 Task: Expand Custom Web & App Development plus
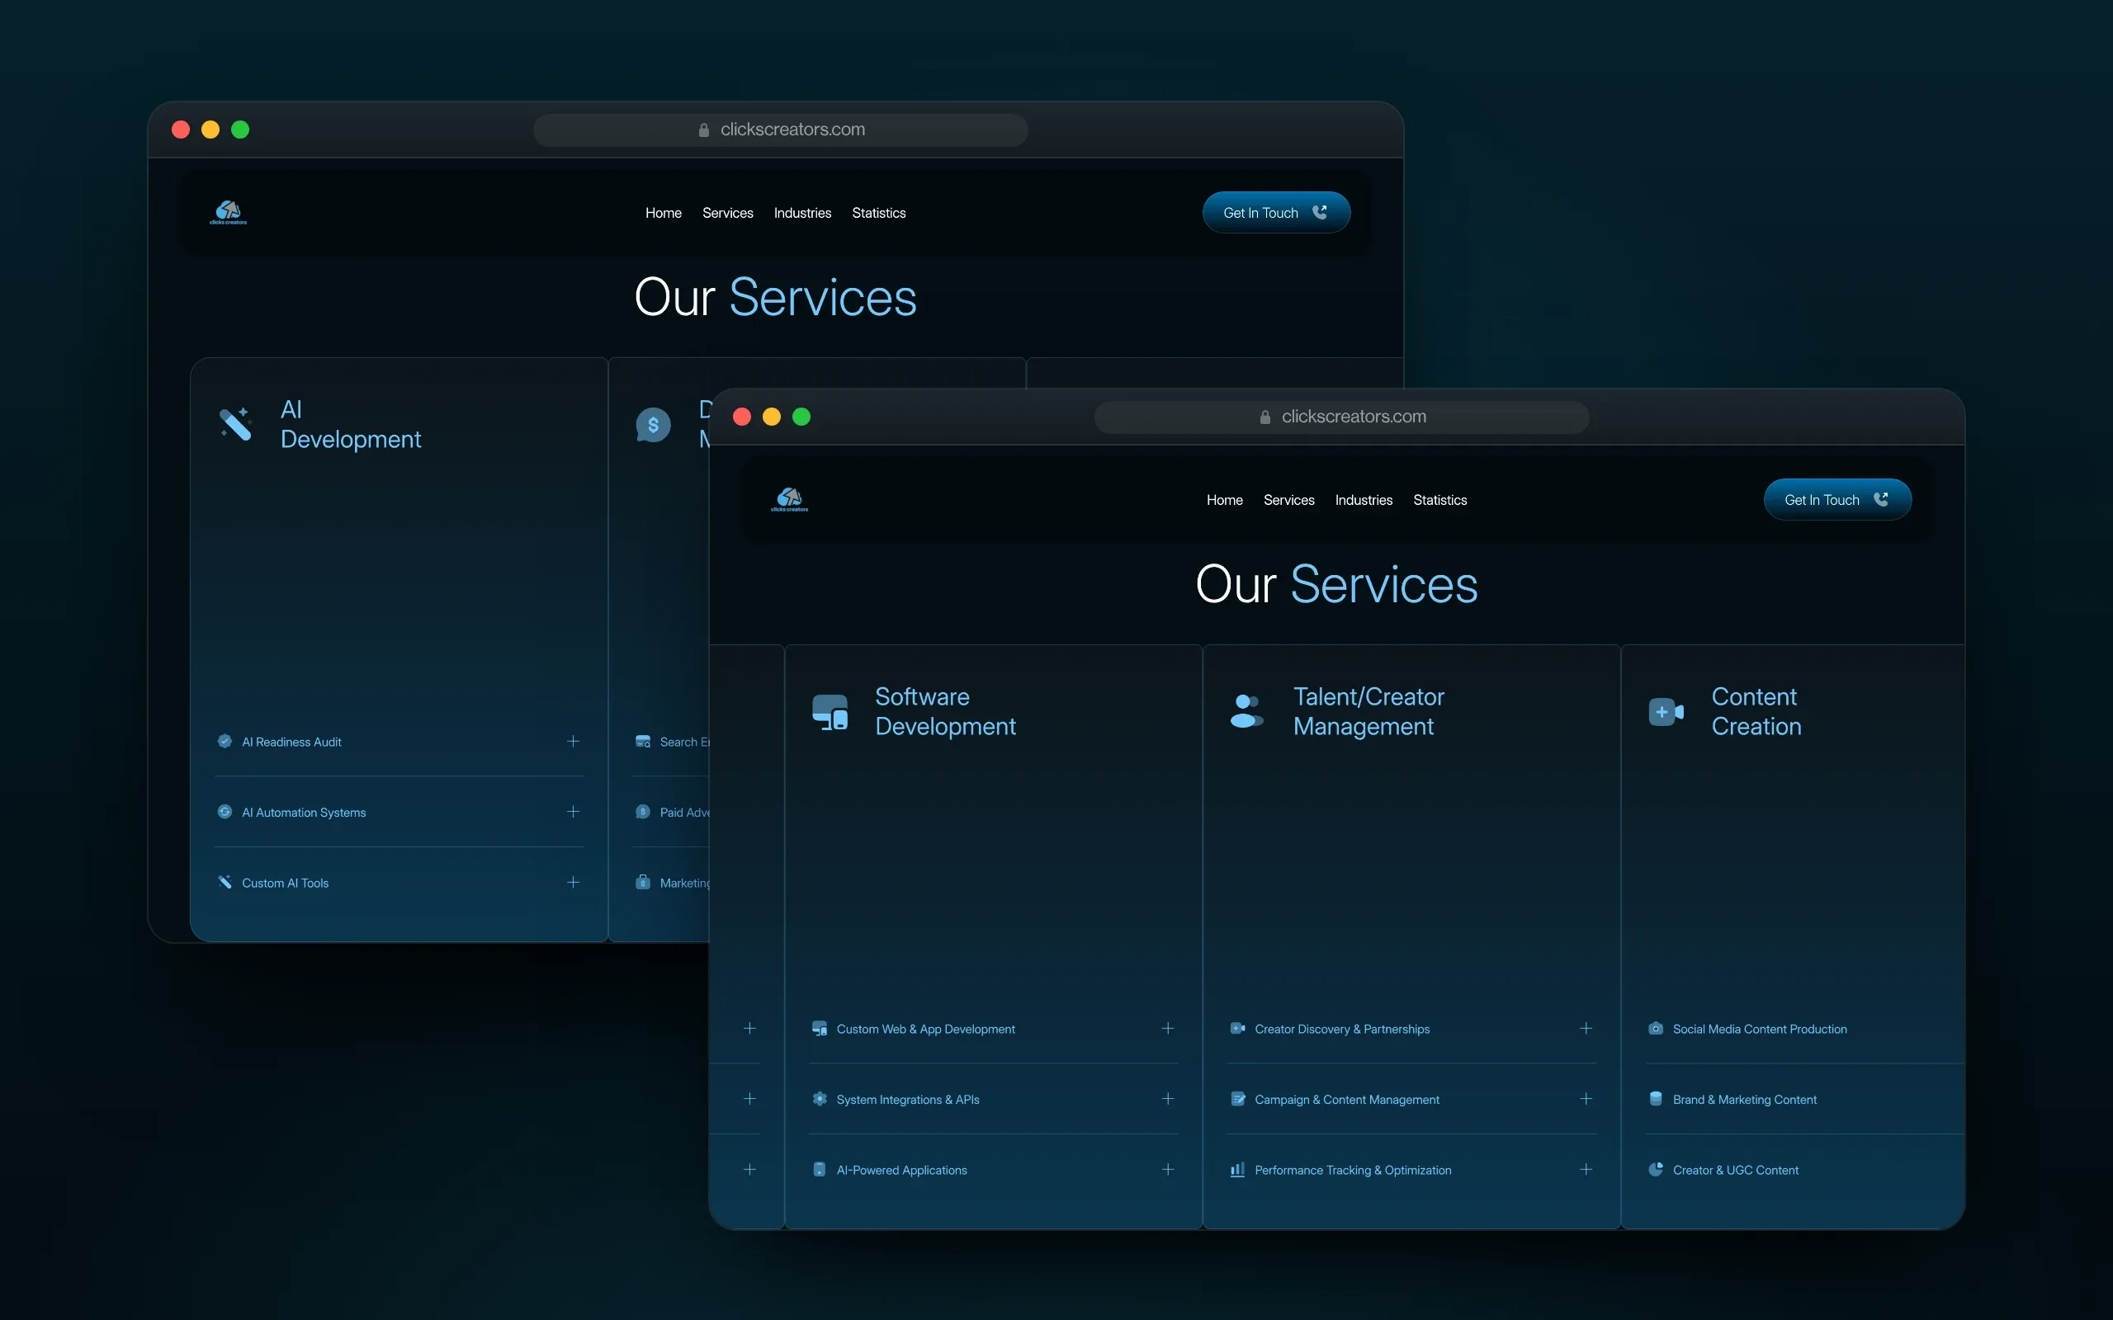coord(1167,1029)
